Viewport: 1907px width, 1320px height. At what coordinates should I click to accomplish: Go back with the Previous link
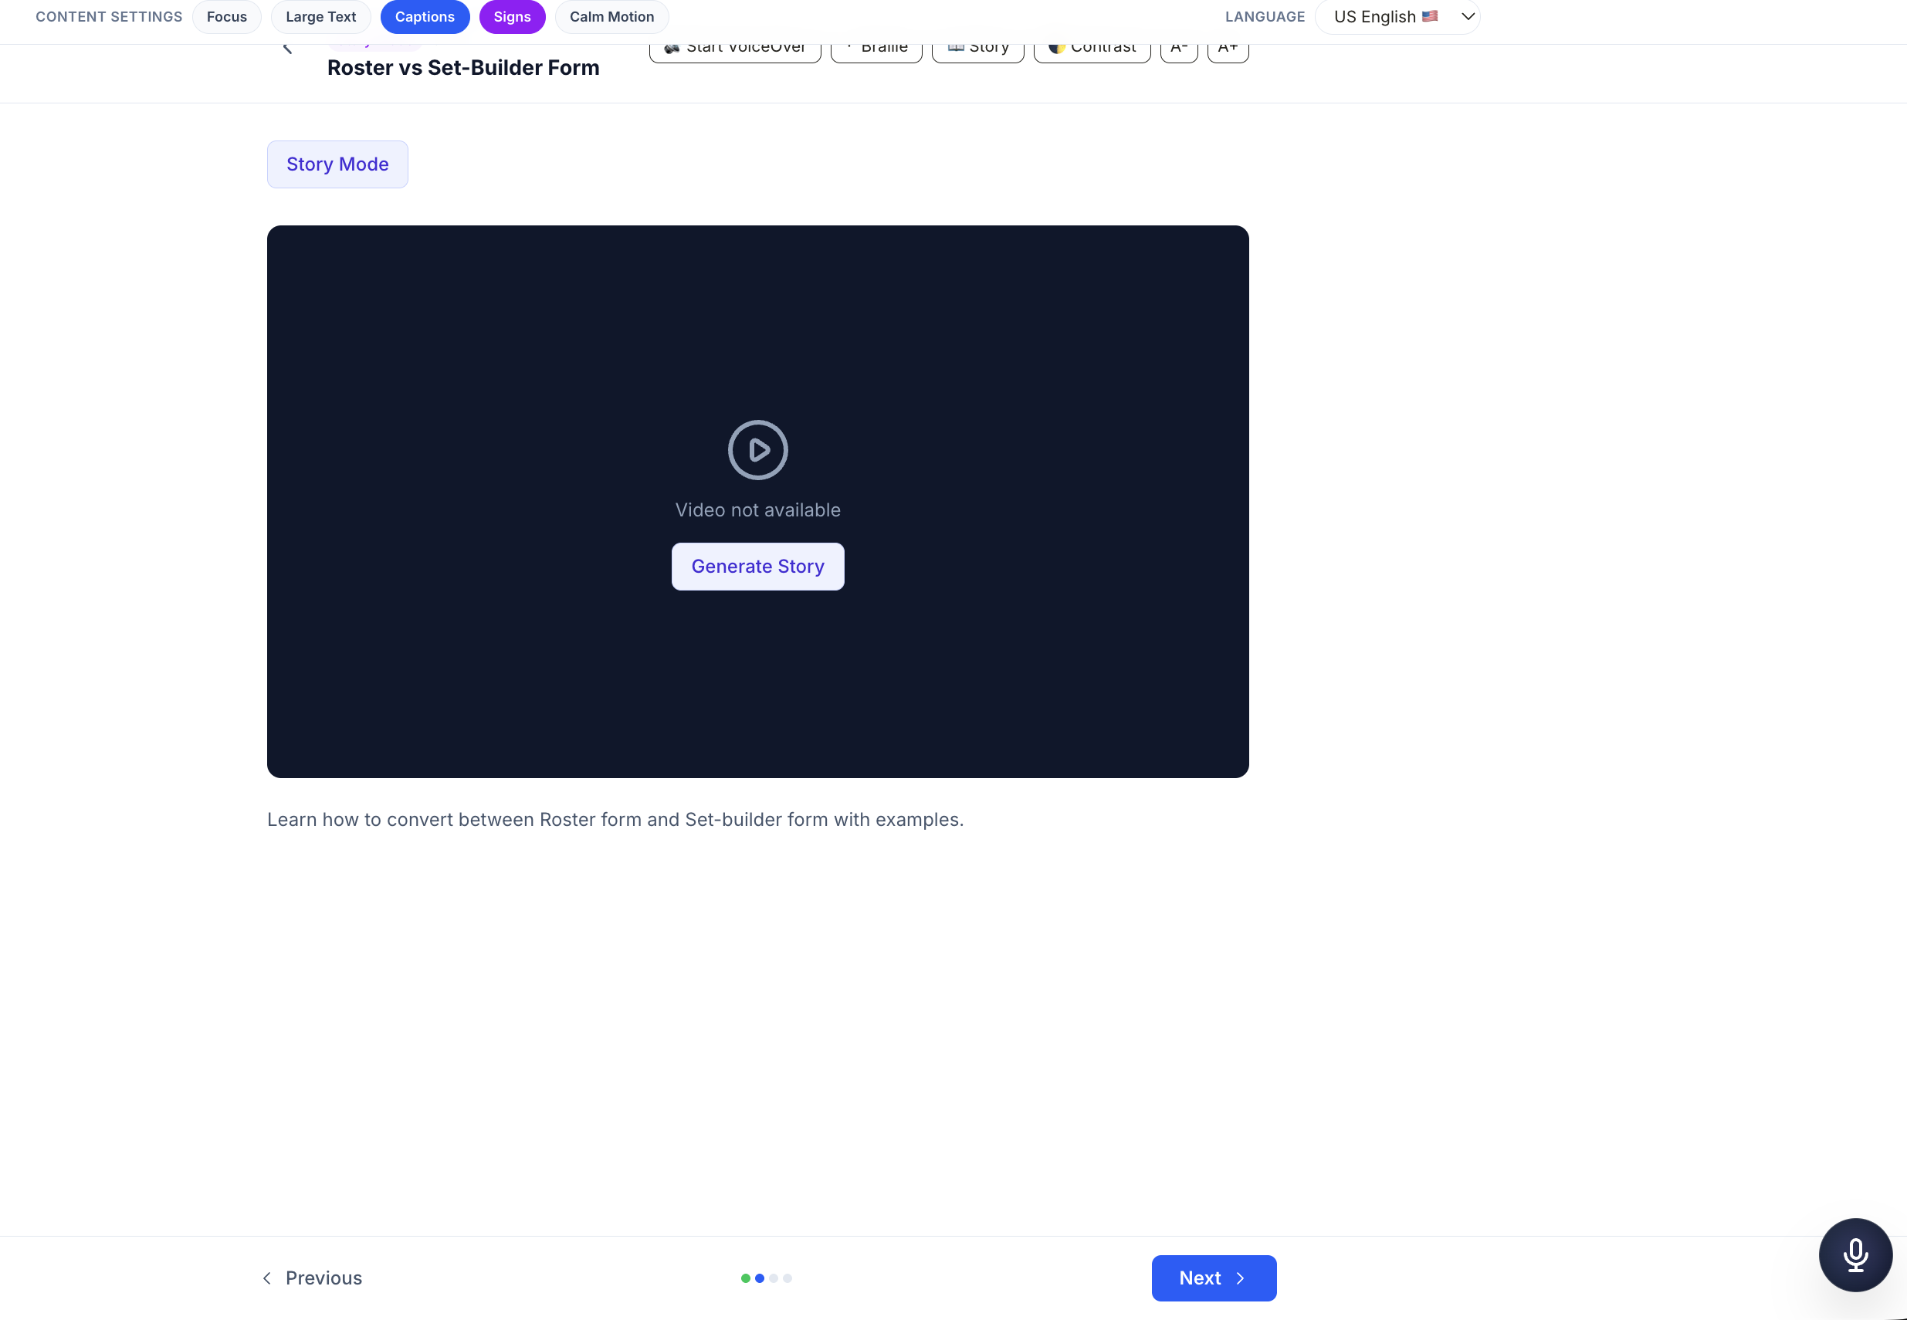pos(313,1278)
